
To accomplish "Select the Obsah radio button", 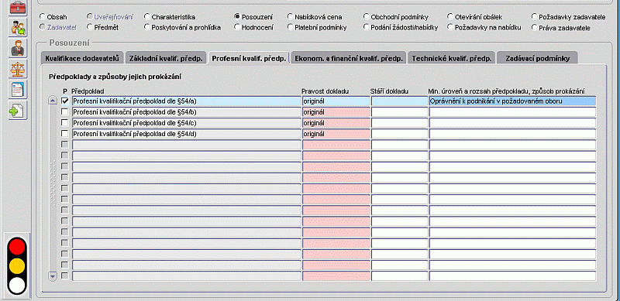I will click(43, 17).
